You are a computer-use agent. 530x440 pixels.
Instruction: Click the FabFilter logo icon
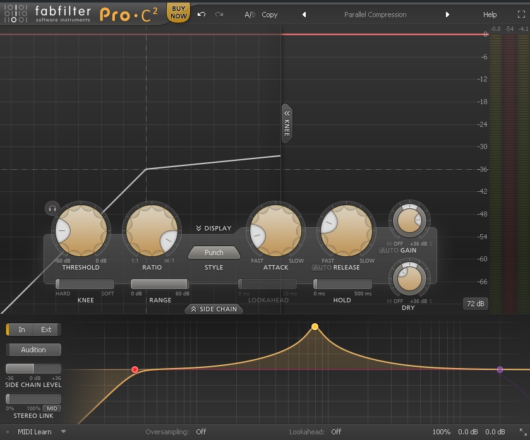pos(16,14)
